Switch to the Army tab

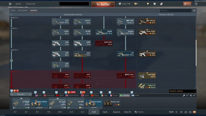[x=13, y=10]
